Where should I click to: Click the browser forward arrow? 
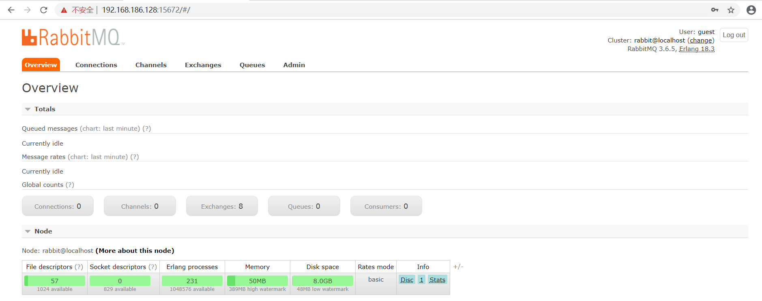pos(27,10)
